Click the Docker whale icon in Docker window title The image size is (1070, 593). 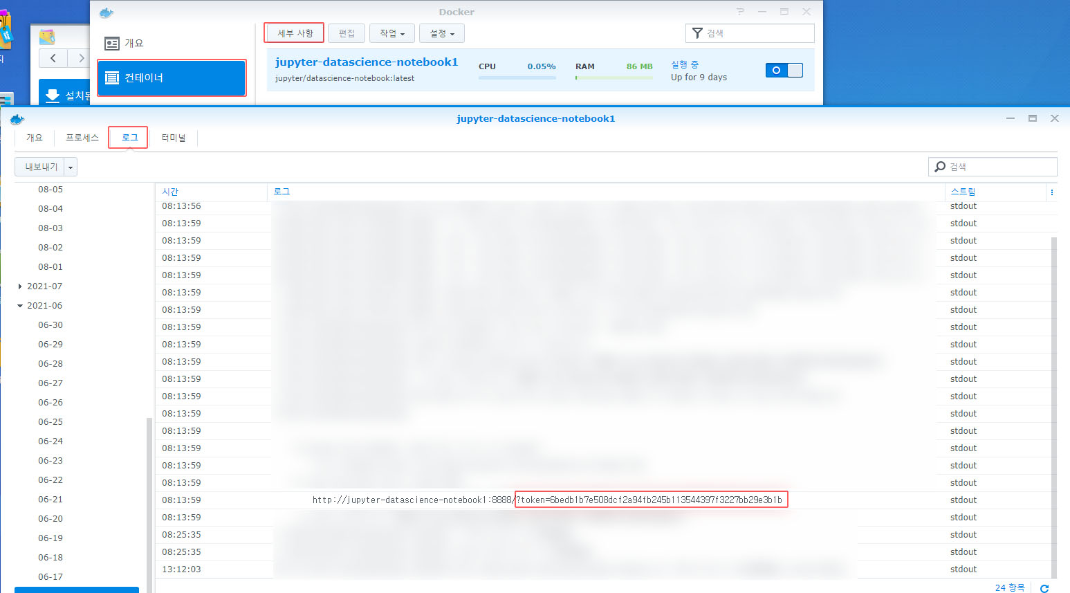coord(106,12)
